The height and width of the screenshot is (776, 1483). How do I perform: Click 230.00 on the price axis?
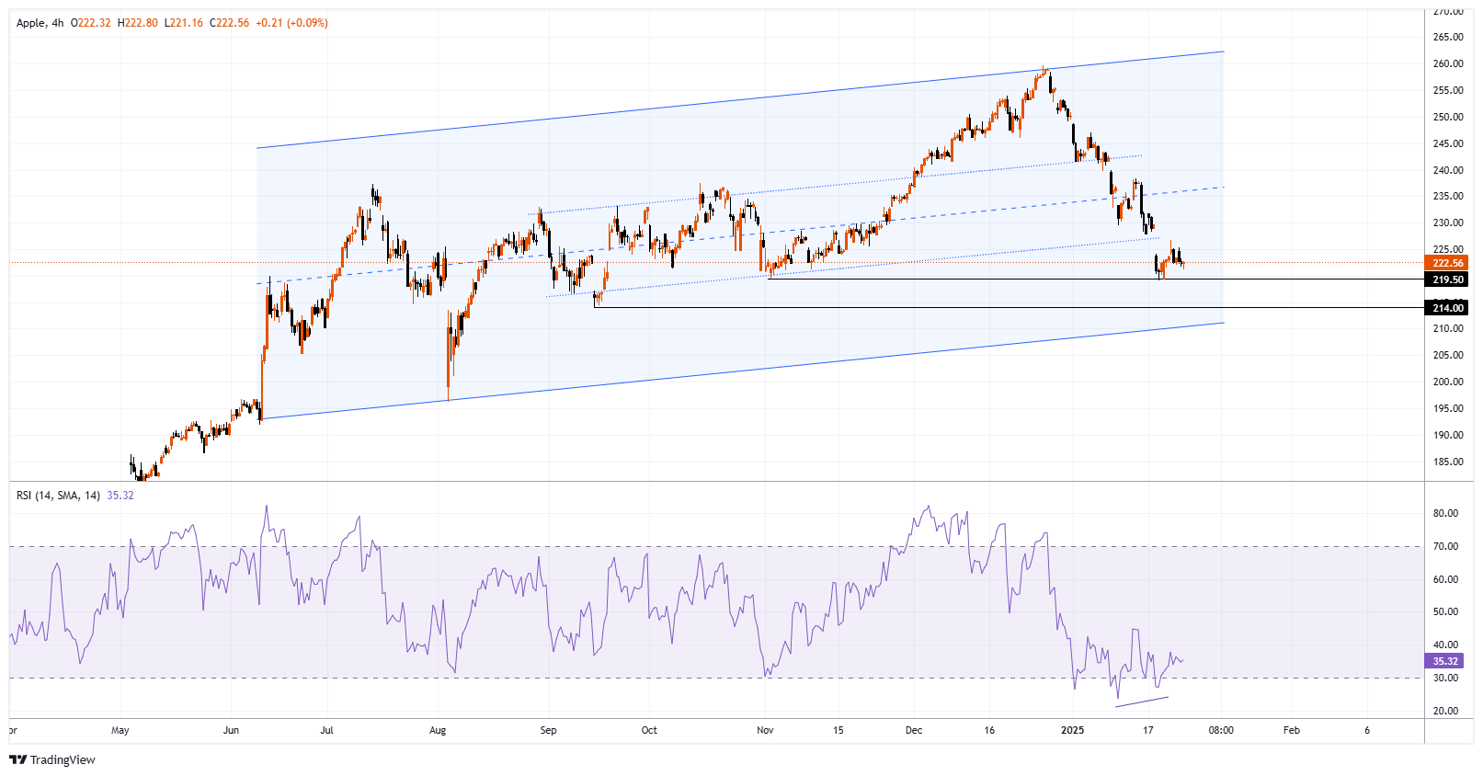pyautogui.click(x=1448, y=223)
